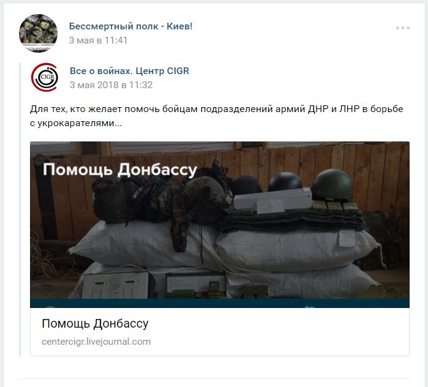The width and height of the screenshot is (428, 387).
Task: Click the Бессмертный полк - Киев! avatar
Action: (38, 33)
